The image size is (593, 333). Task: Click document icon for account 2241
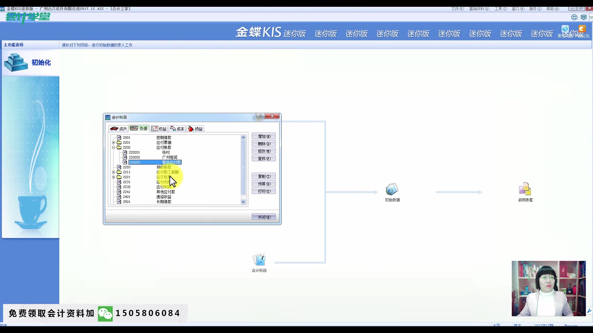(119, 192)
